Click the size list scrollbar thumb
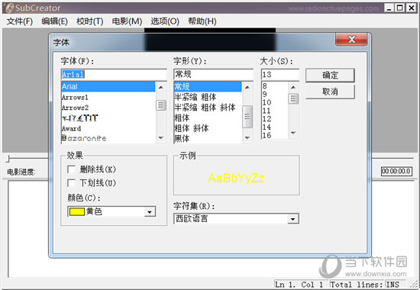 (293, 98)
